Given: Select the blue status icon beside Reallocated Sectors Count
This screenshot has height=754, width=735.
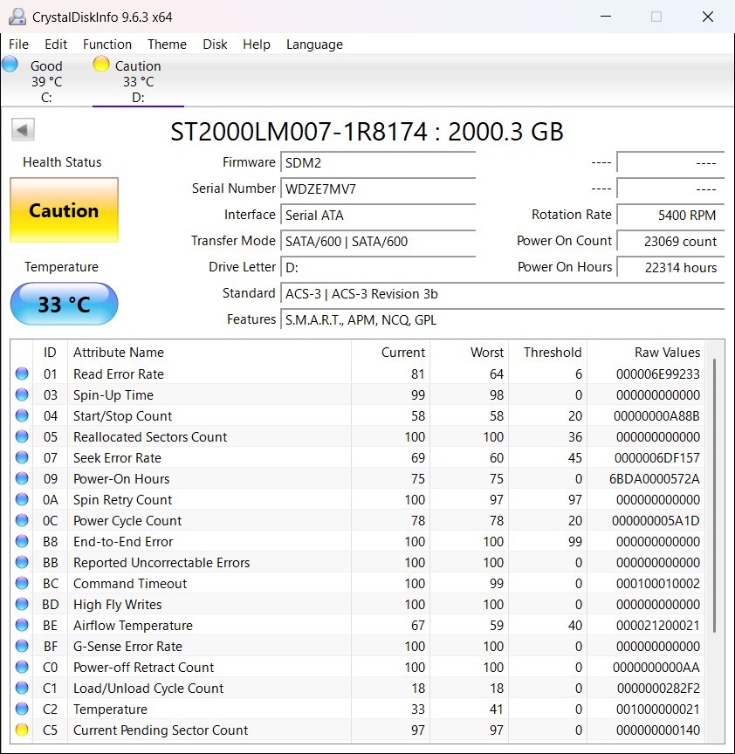Looking at the screenshot, I should tap(19, 436).
